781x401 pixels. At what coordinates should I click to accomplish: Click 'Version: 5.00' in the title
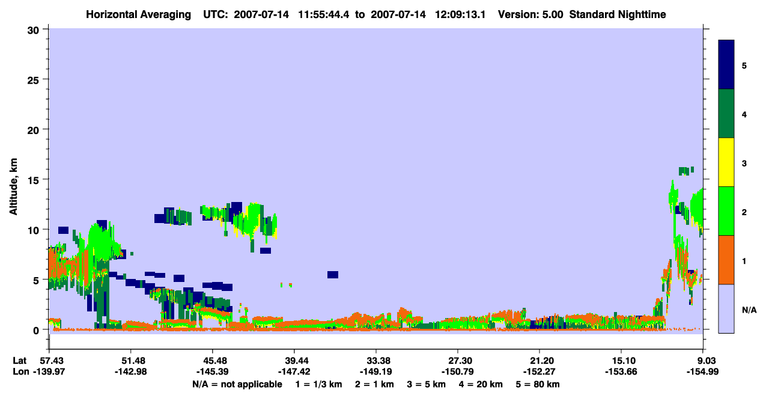pyautogui.click(x=530, y=14)
